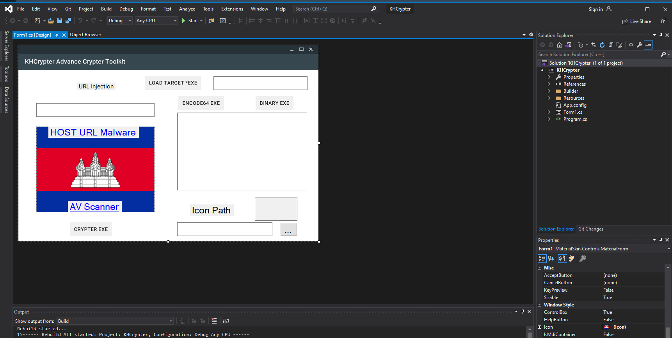The width and height of the screenshot is (672, 338).
Task: Expand the Properties node in tree
Action: (549, 77)
